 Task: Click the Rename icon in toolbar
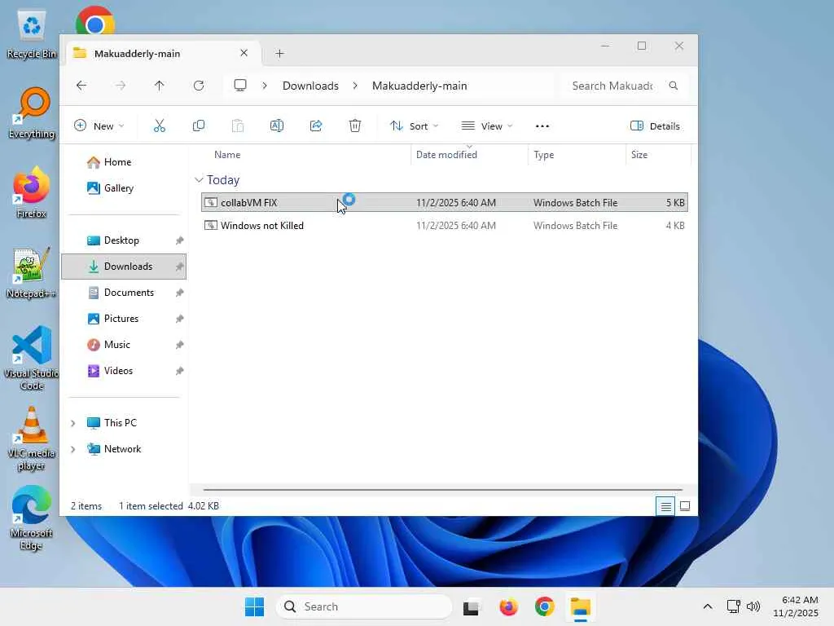[277, 126]
